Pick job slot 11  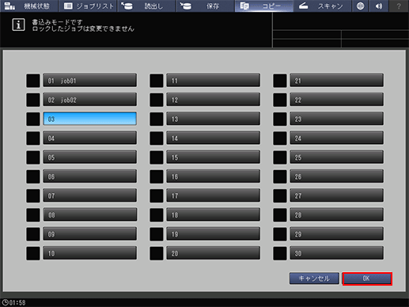tap(213, 81)
